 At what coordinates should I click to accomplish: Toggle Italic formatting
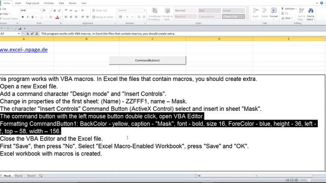point(28,17)
